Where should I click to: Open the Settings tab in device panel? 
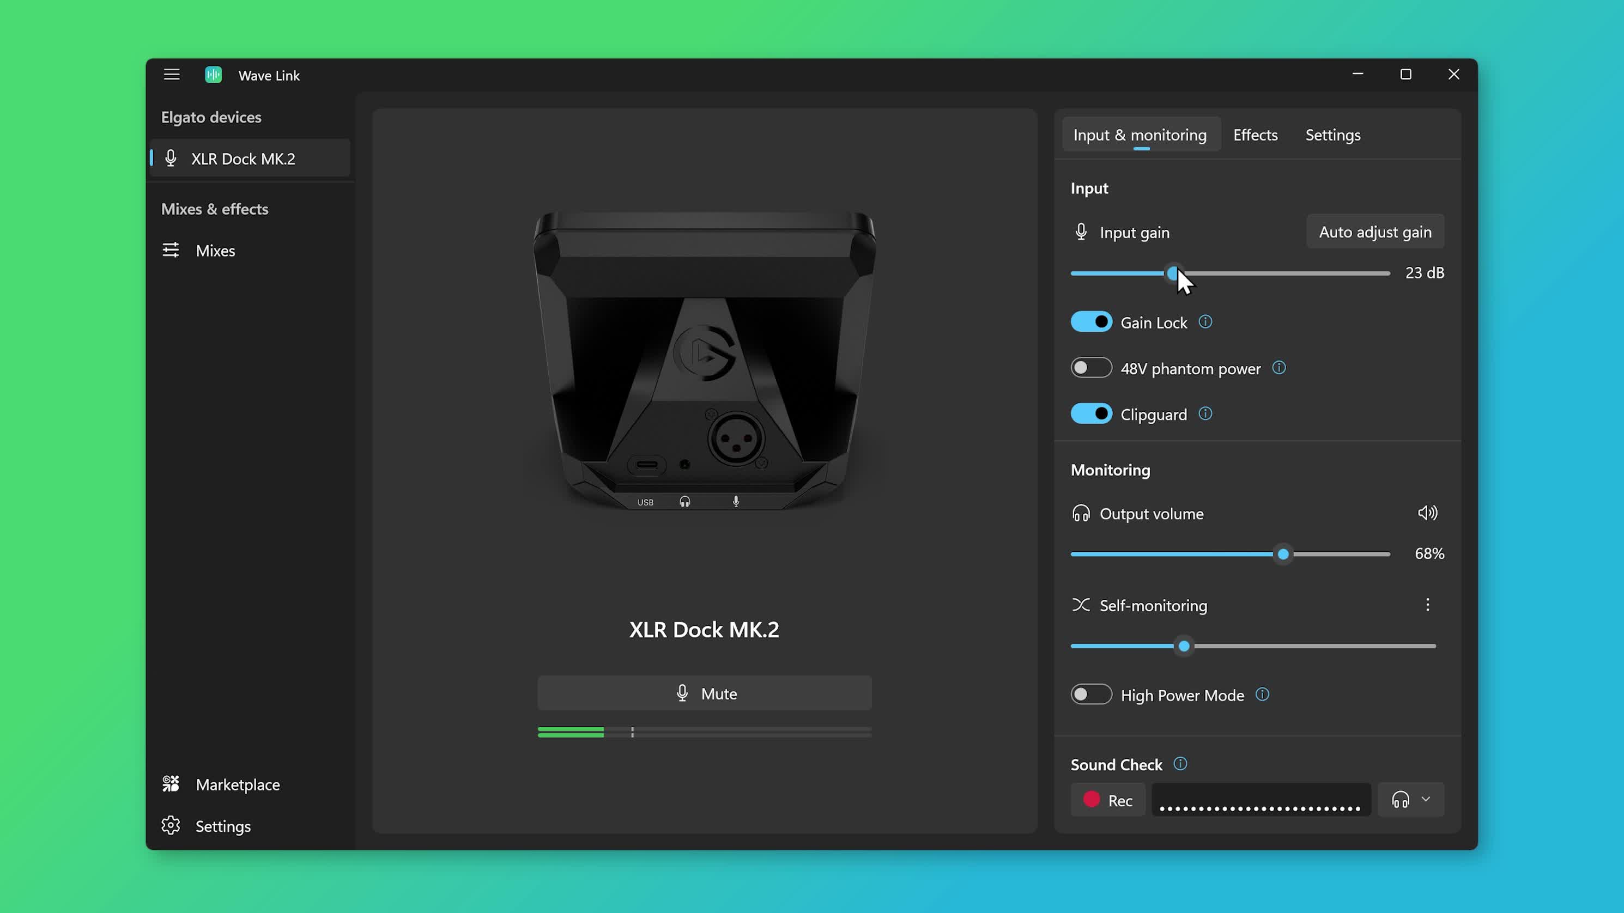1333,135
